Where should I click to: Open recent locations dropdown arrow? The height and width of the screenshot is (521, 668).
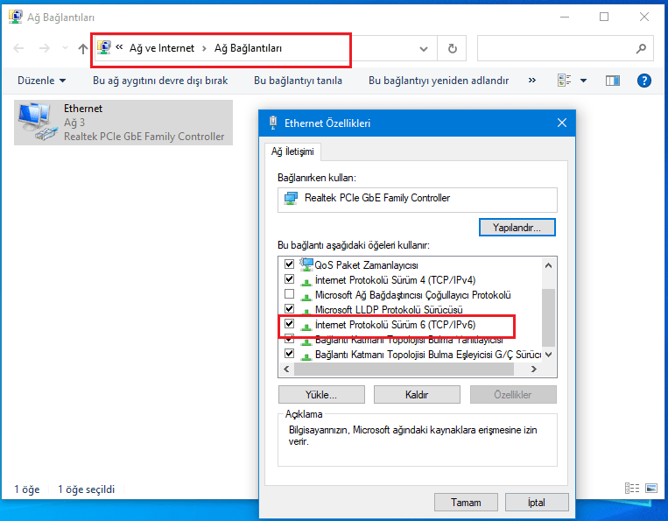65,48
